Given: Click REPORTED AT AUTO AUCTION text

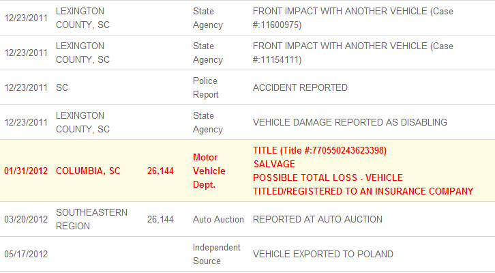Looking at the screenshot, I should tap(317, 219).
